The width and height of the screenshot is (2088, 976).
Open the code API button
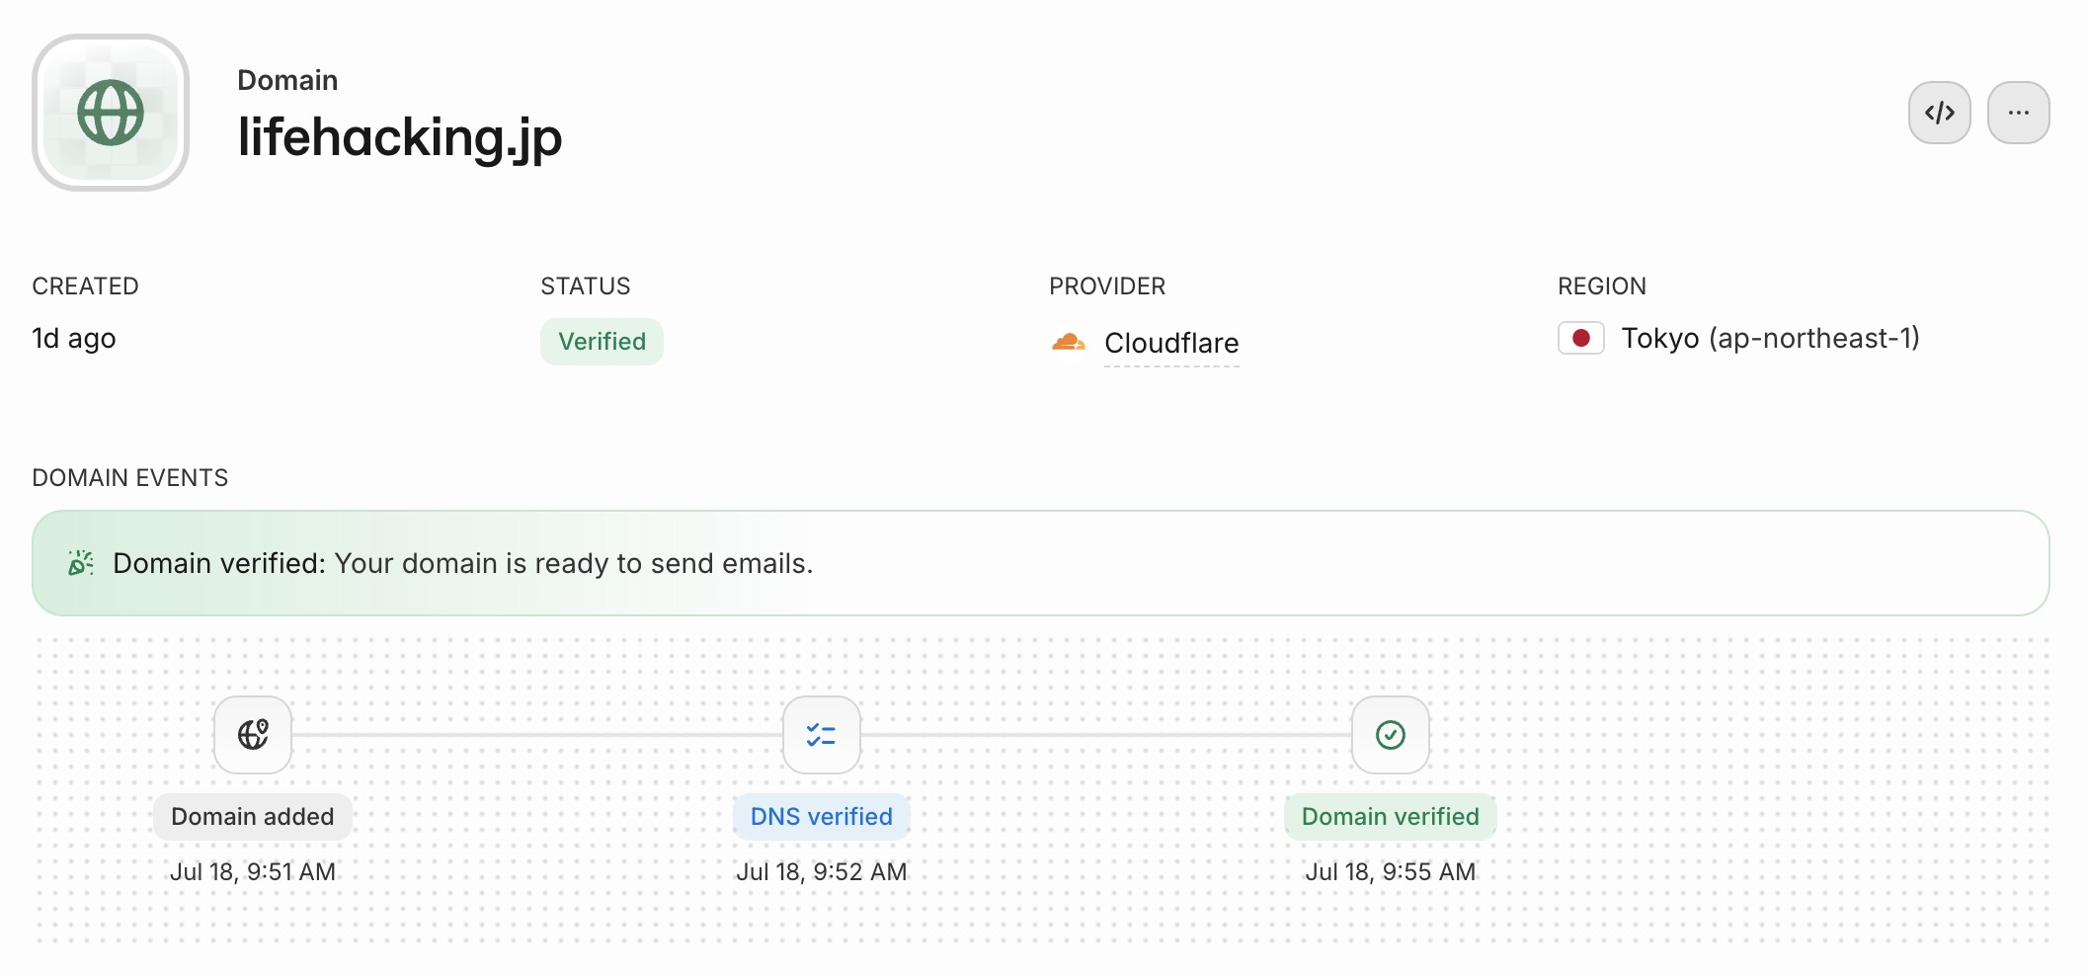click(1939, 113)
